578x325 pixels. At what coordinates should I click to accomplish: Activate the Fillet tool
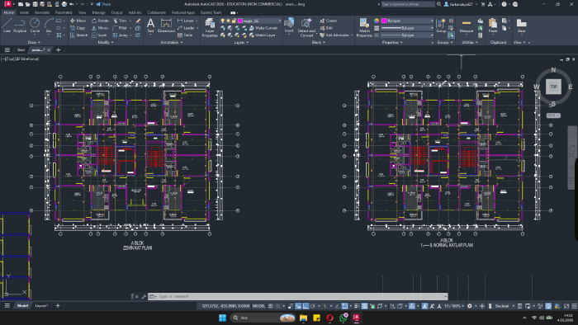120,28
